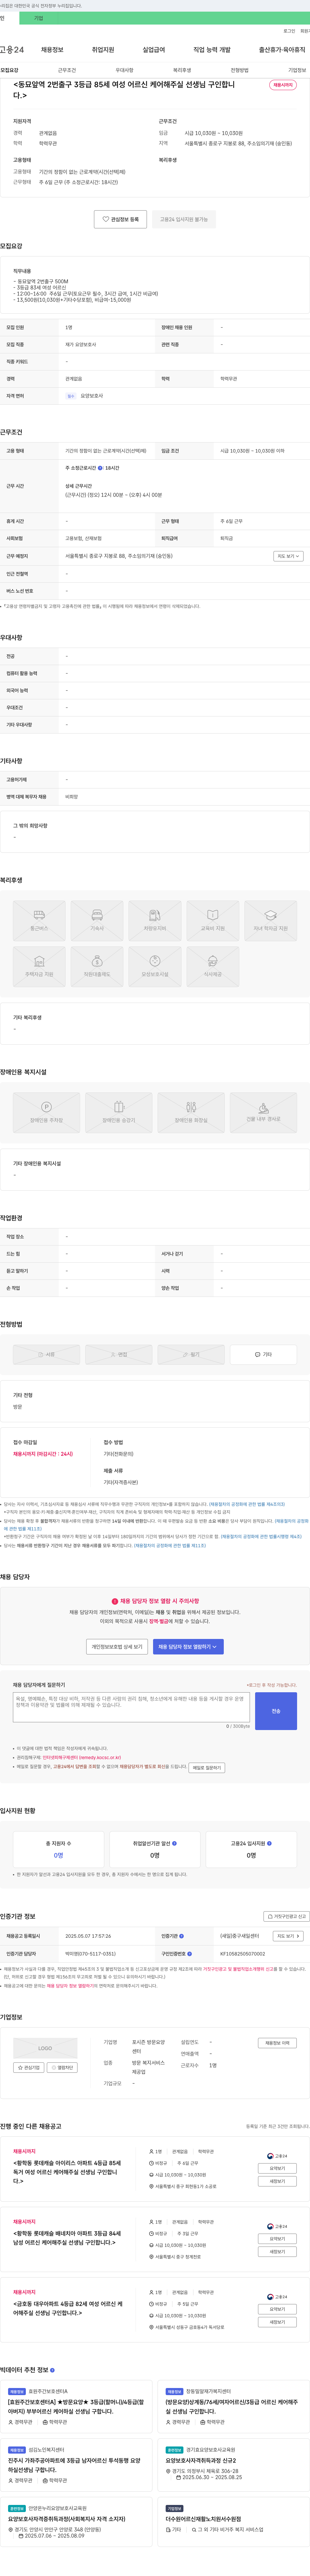The height and width of the screenshot is (2576, 310).
Task: Jump to the 전형방법 section tab
Action: 240,70
